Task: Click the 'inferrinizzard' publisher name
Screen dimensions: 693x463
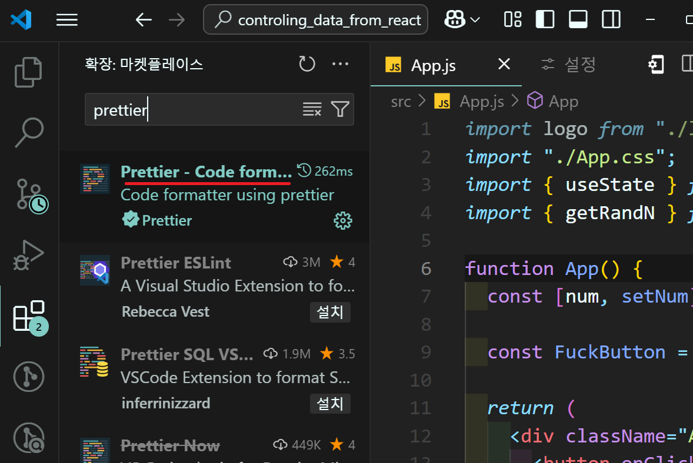Action: (166, 404)
